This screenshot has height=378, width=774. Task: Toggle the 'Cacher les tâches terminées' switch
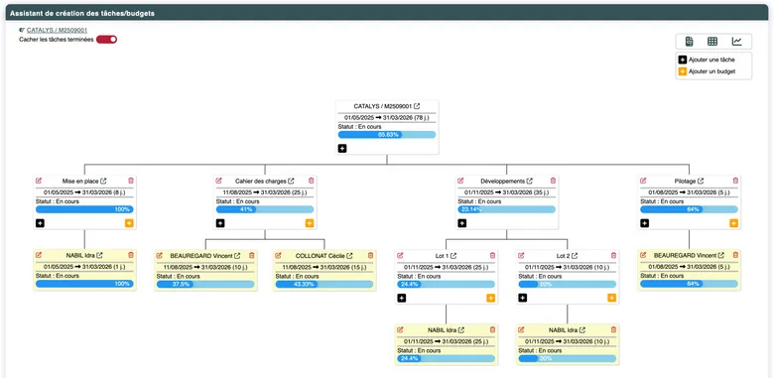106,40
